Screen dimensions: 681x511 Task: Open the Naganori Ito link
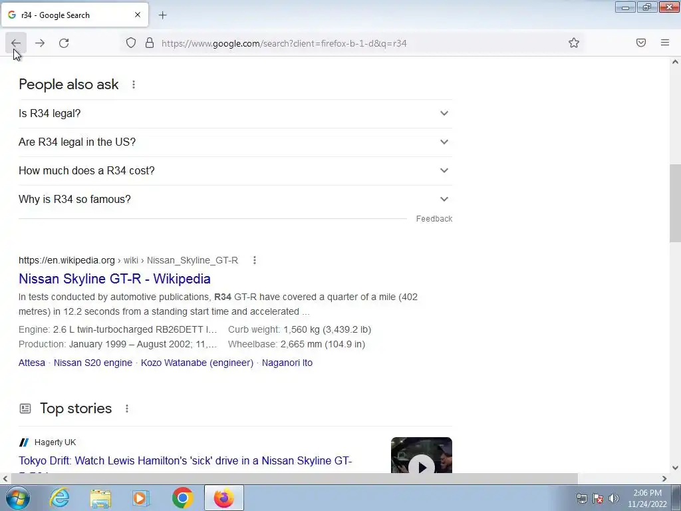click(287, 363)
